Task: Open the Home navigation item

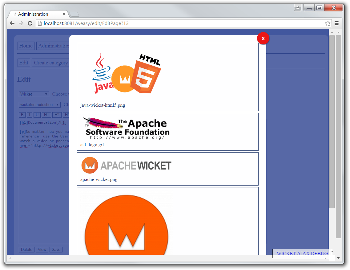Action: (26, 46)
